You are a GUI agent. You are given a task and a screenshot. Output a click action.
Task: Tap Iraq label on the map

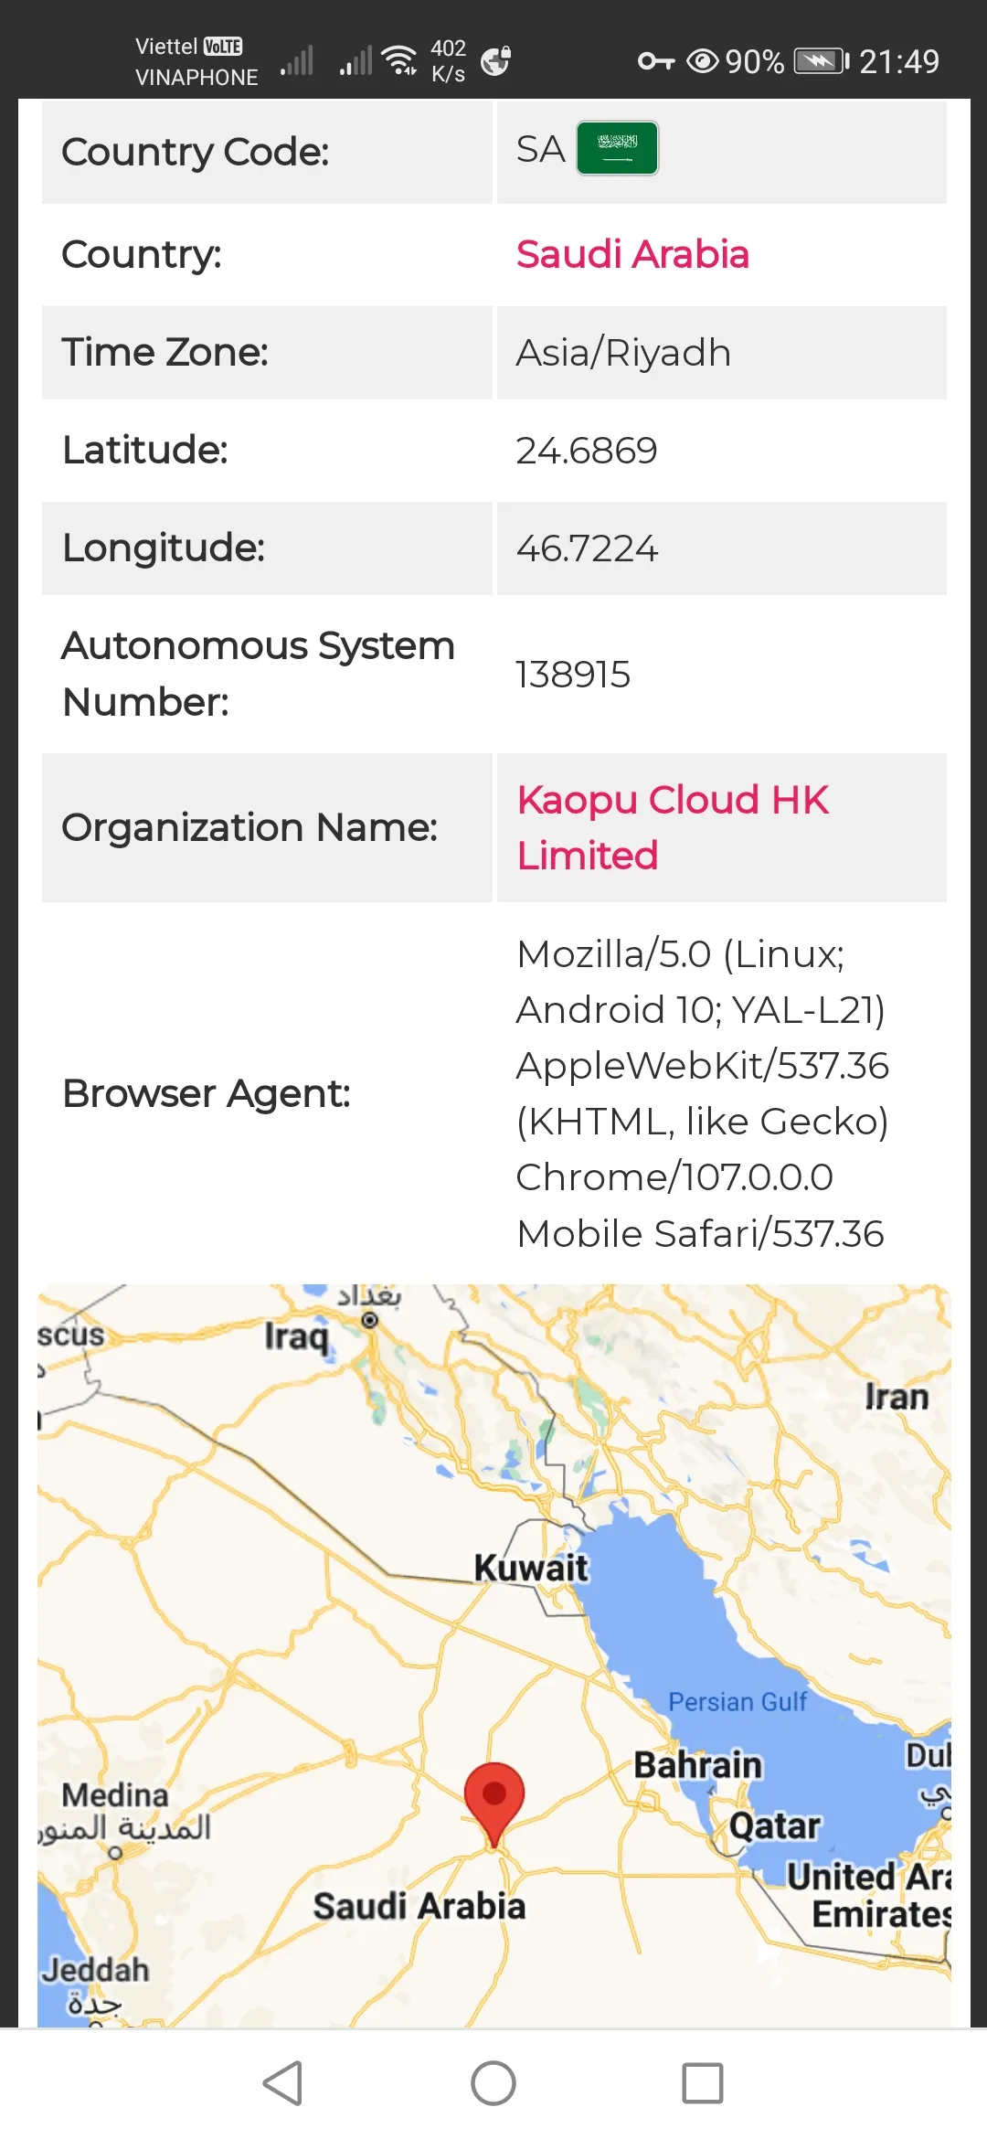tap(296, 1336)
